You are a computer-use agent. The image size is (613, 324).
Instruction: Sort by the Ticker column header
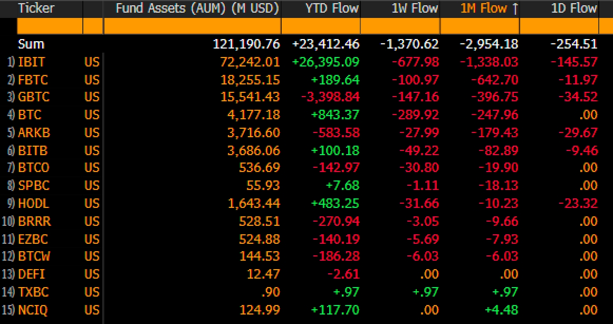point(33,8)
